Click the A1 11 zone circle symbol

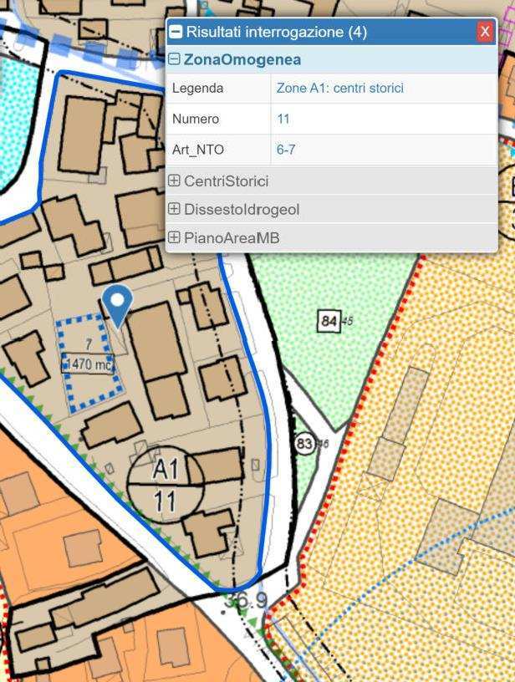pos(166,486)
